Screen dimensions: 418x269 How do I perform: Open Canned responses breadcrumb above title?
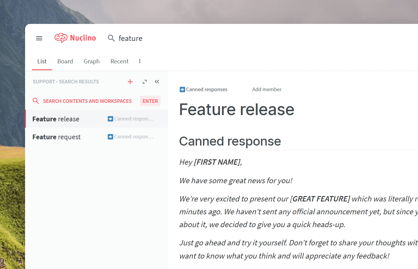[203, 89]
